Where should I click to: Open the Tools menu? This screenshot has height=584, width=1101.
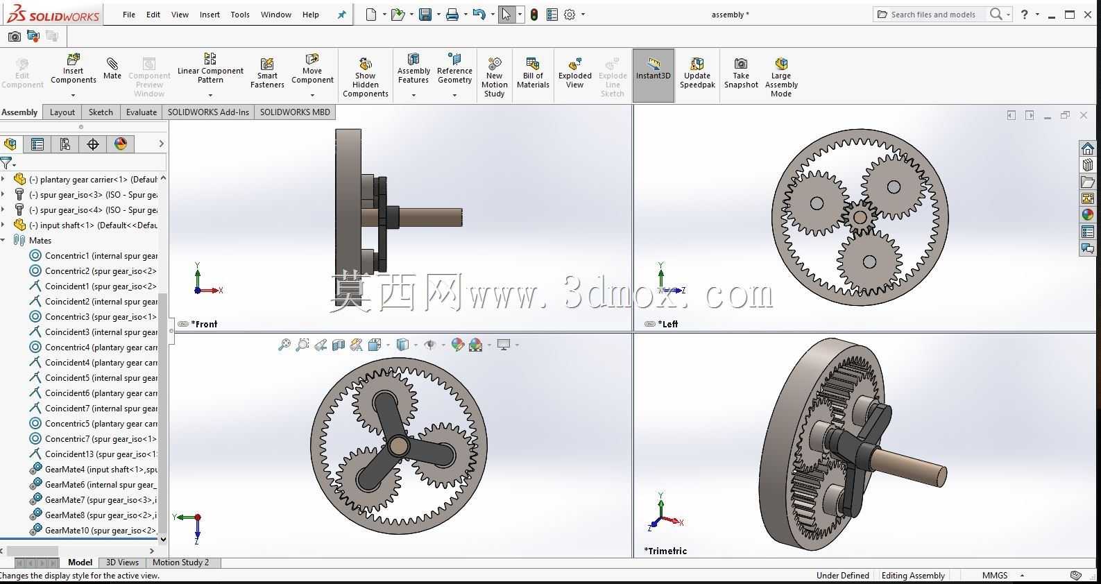240,15
